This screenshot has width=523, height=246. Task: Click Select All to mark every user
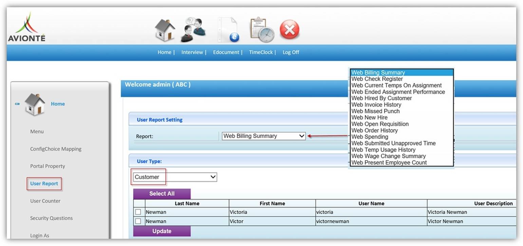click(162, 193)
